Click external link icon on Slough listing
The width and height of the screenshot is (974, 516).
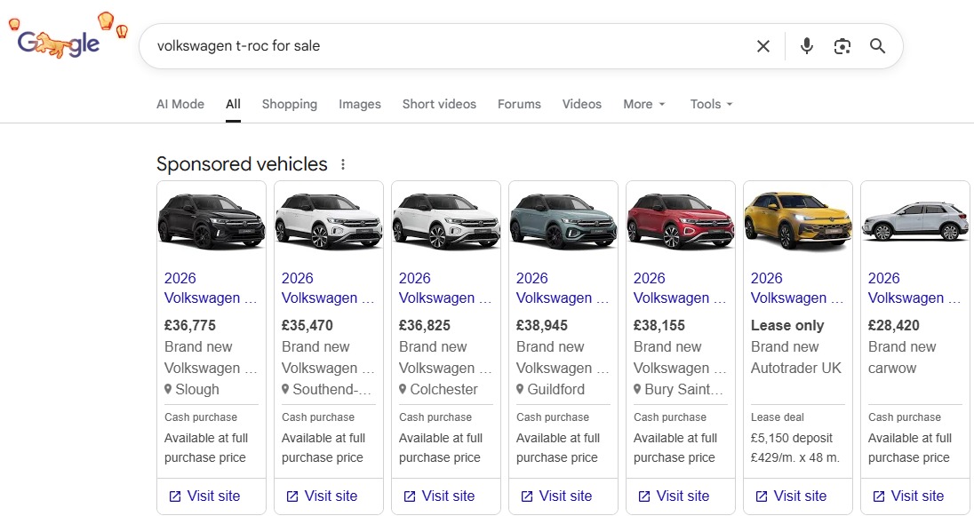tap(174, 496)
